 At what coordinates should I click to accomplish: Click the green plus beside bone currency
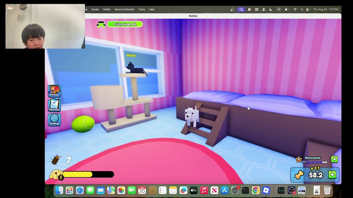coord(332,175)
